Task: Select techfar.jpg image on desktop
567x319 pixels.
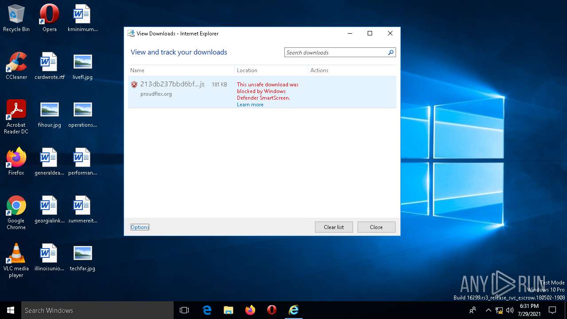Action: click(82, 258)
